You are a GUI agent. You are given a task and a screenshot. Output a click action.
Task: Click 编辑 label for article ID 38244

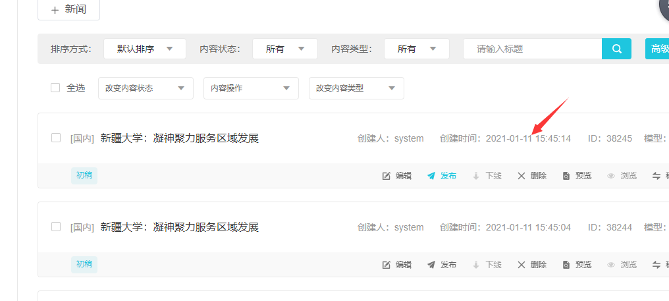coord(404,265)
